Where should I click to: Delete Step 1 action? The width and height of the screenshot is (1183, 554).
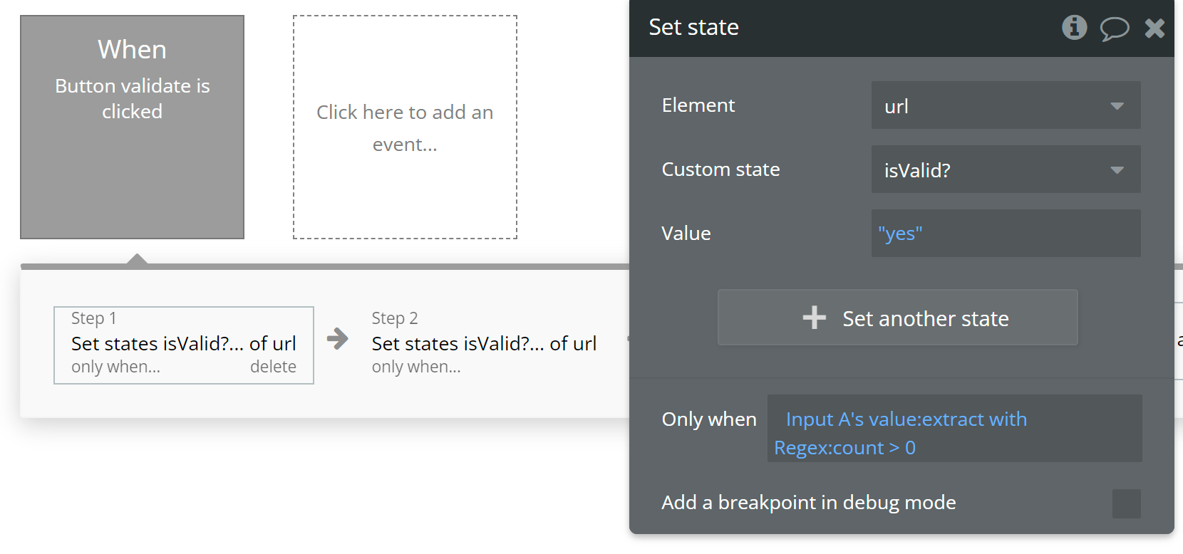[273, 367]
